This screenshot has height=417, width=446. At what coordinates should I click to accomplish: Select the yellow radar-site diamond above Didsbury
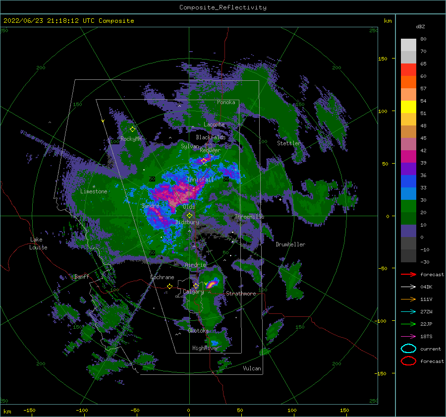click(x=189, y=216)
